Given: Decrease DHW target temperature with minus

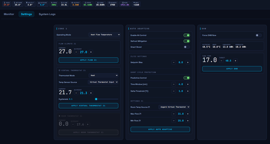Looking at the screenshot, I should pyautogui.click(x=221, y=61).
